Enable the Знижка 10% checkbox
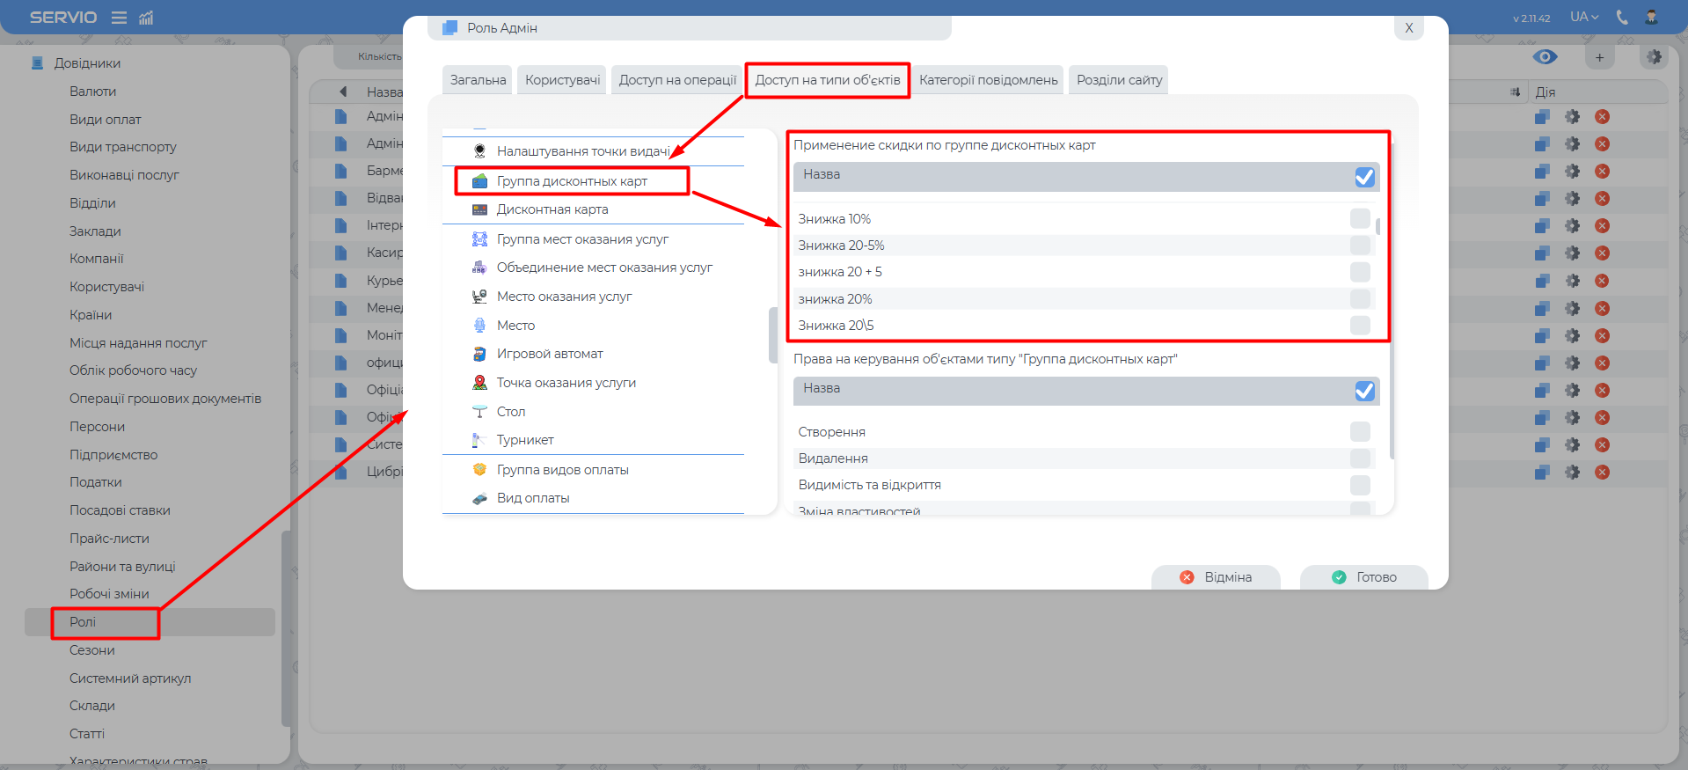Viewport: 1688px width, 770px height. 1360,218
